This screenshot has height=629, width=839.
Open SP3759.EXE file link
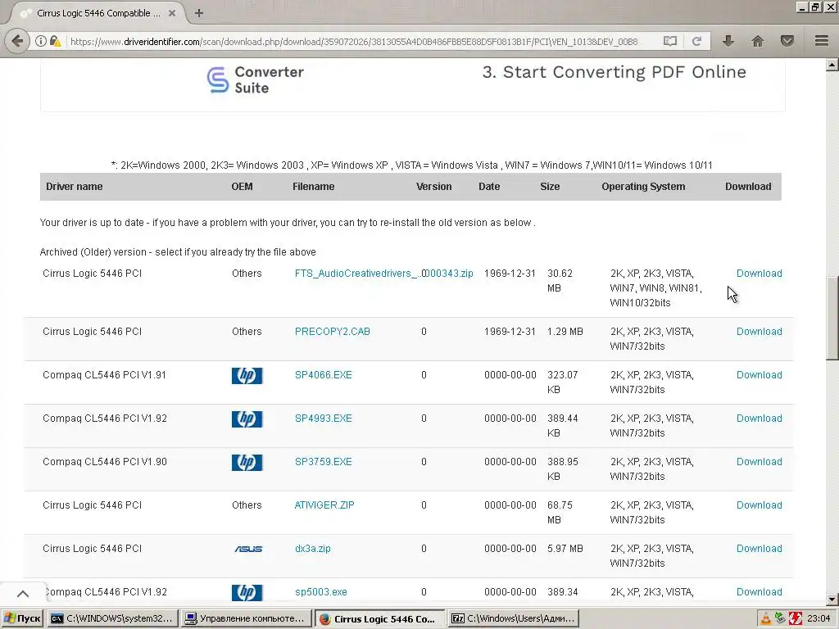pyautogui.click(x=323, y=462)
